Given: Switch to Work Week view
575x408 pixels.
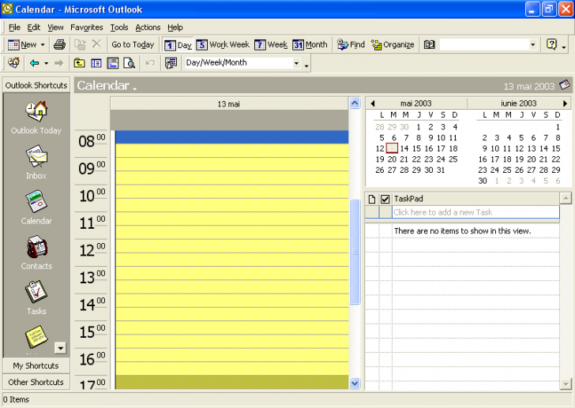Looking at the screenshot, I should tap(223, 45).
